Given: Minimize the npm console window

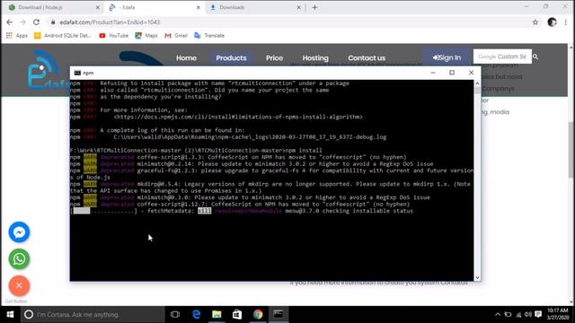Looking at the screenshot, I should [x=433, y=73].
